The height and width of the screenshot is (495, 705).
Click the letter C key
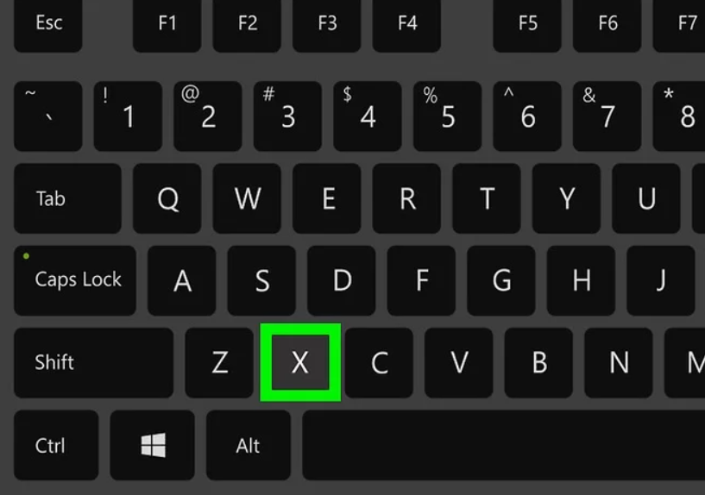point(379,362)
